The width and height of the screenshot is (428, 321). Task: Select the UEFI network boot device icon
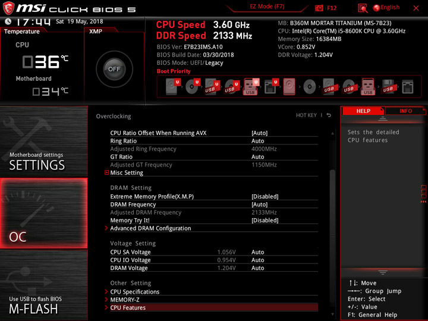click(x=271, y=87)
